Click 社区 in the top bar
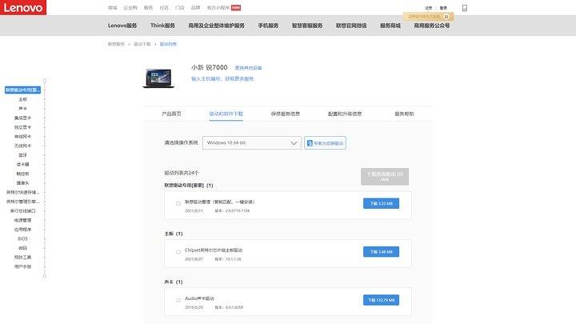This screenshot has height=324, width=576. [x=164, y=8]
